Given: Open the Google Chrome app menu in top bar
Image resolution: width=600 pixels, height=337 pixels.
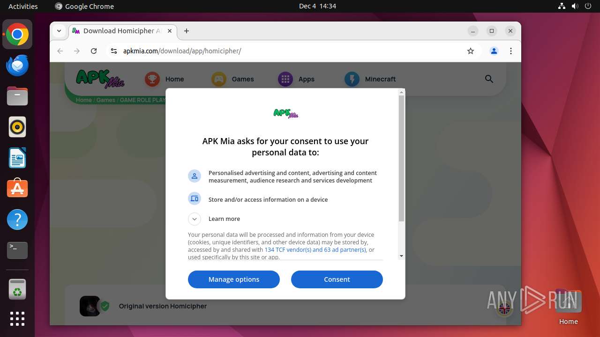Looking at the screenshot, I should pos(84,6).
